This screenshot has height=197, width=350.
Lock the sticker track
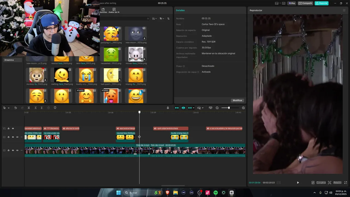point(8,137)
